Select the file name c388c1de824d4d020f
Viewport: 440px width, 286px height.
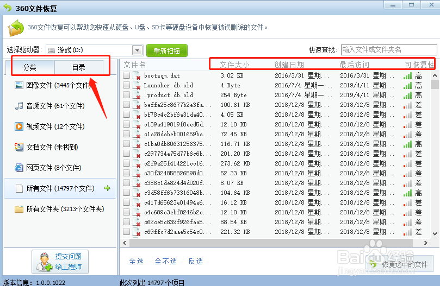177,183
